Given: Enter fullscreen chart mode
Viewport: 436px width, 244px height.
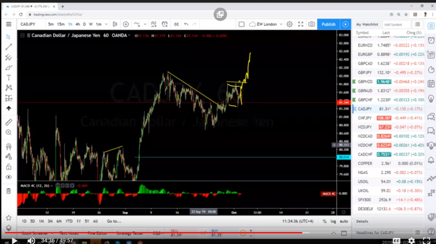Looking at the screenshot, I should (x=301, y=24).
